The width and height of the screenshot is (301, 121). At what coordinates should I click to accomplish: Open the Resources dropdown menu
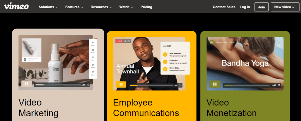click(101, 7)
